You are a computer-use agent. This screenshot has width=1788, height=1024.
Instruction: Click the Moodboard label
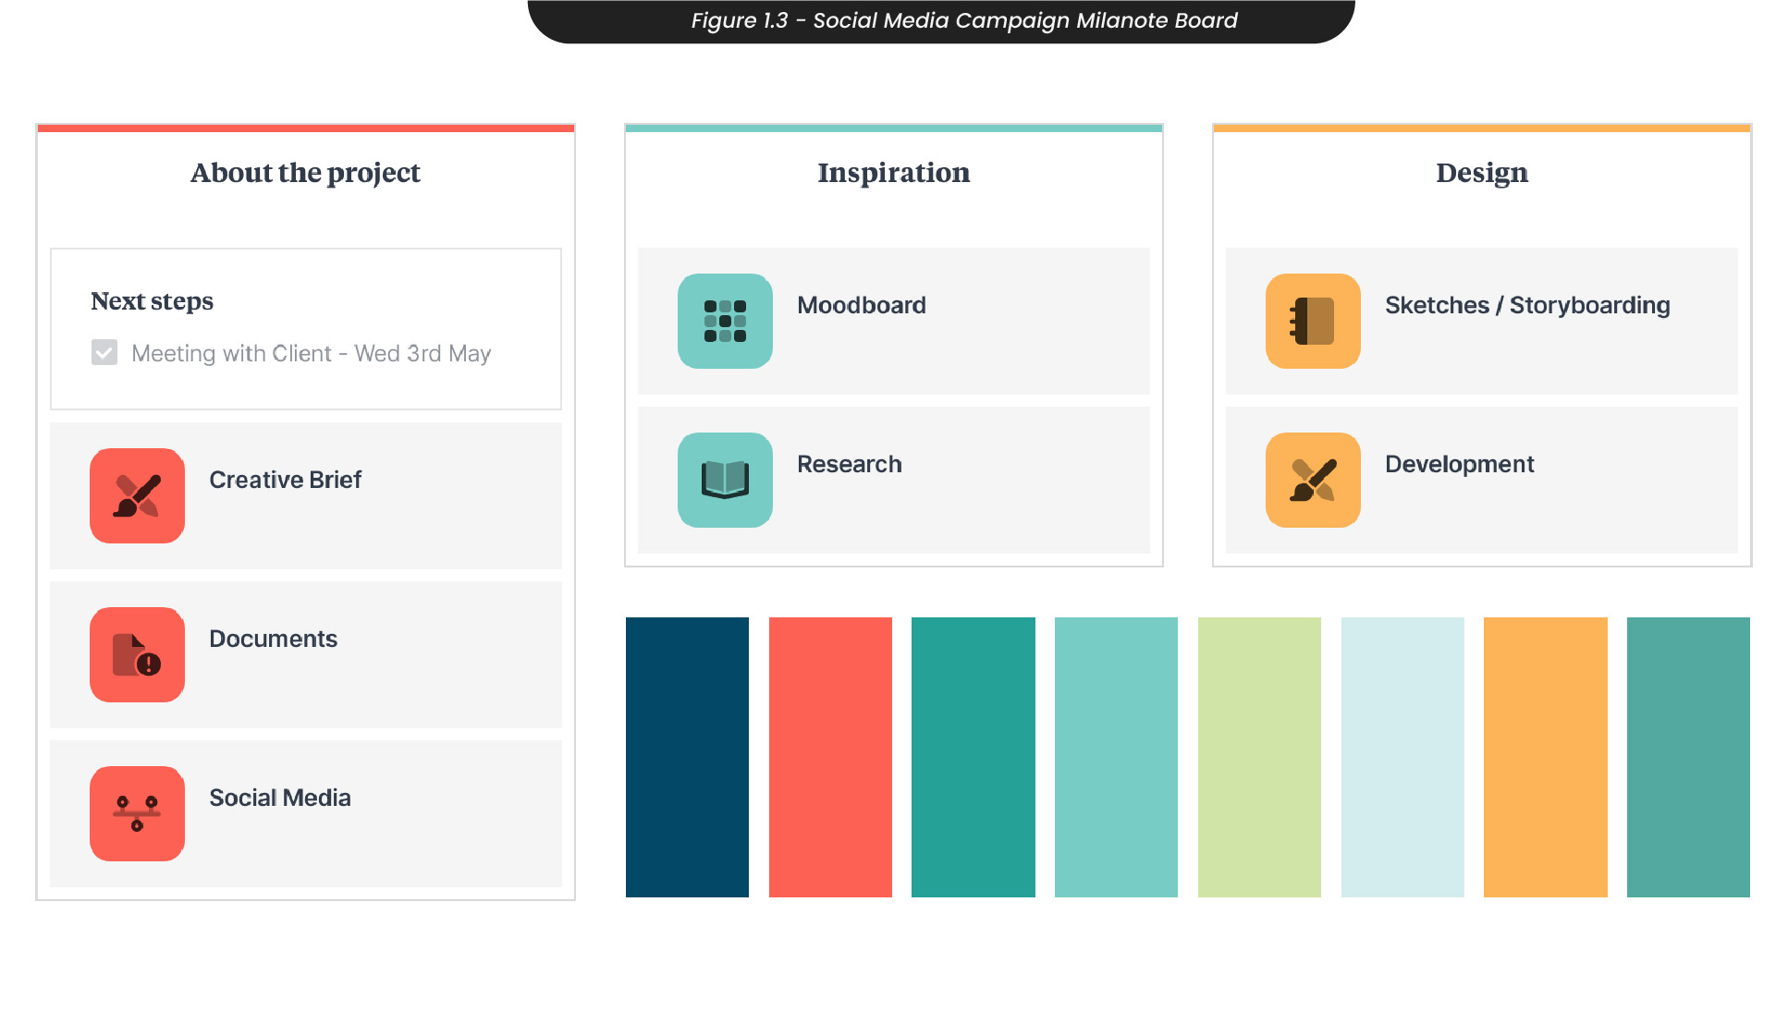click(861, 305)
